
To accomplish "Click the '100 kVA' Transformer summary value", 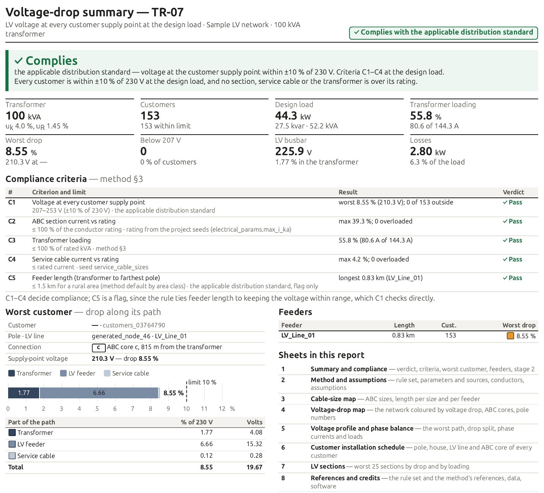I will pos(23,116).
